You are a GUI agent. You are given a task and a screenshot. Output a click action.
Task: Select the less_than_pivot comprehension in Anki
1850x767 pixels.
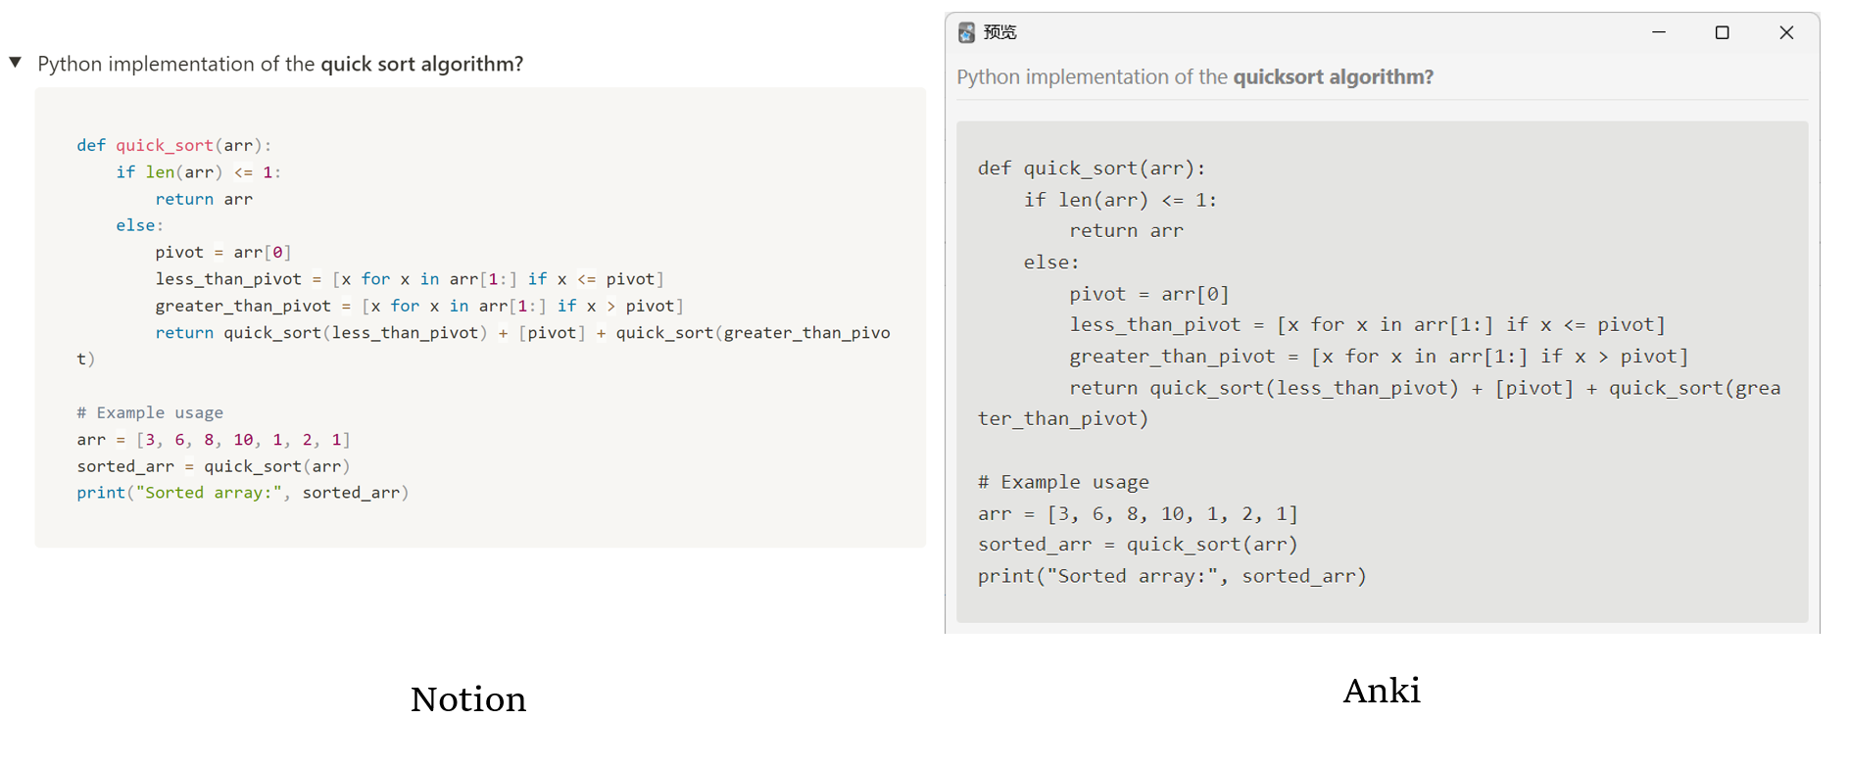[1366, 324]
